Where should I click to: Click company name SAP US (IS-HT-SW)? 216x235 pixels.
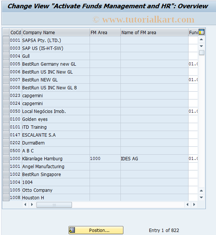[56, 48]
